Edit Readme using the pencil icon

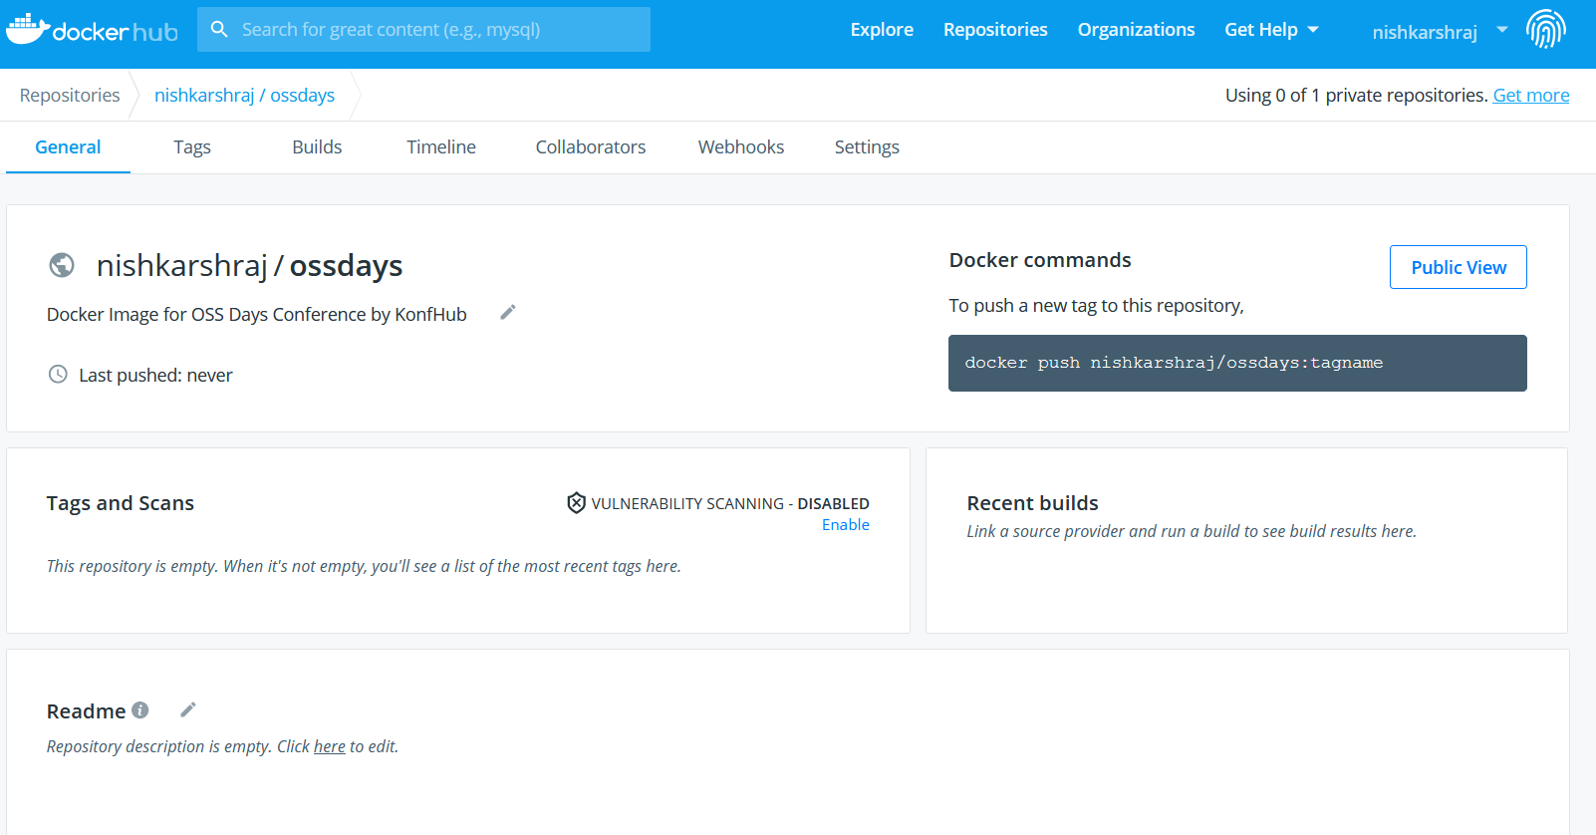(x=188, y=710)
